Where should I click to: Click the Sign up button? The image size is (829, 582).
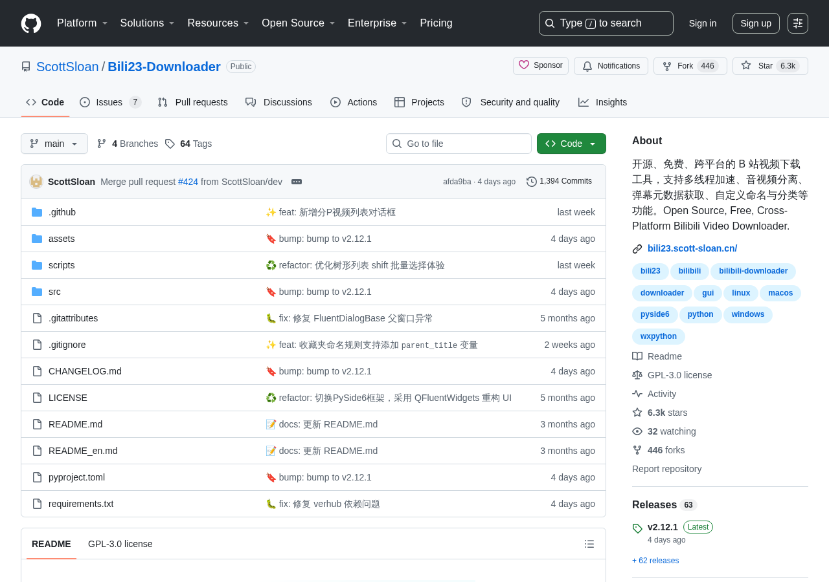click(756, 23)
